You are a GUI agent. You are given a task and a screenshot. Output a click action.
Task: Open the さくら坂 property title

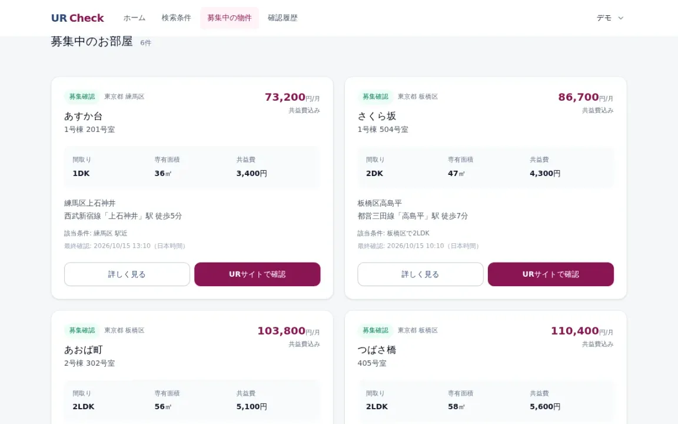(377, 116)
